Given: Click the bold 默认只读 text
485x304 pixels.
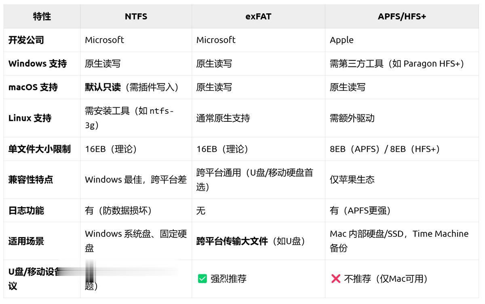Looking at the screenshot, I should pos(103,87).
